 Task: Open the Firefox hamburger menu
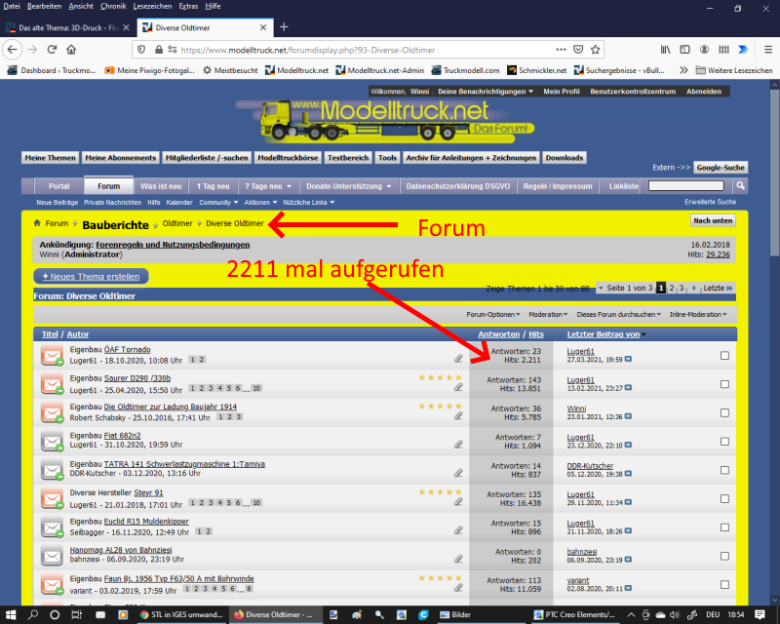pos(768,50)
